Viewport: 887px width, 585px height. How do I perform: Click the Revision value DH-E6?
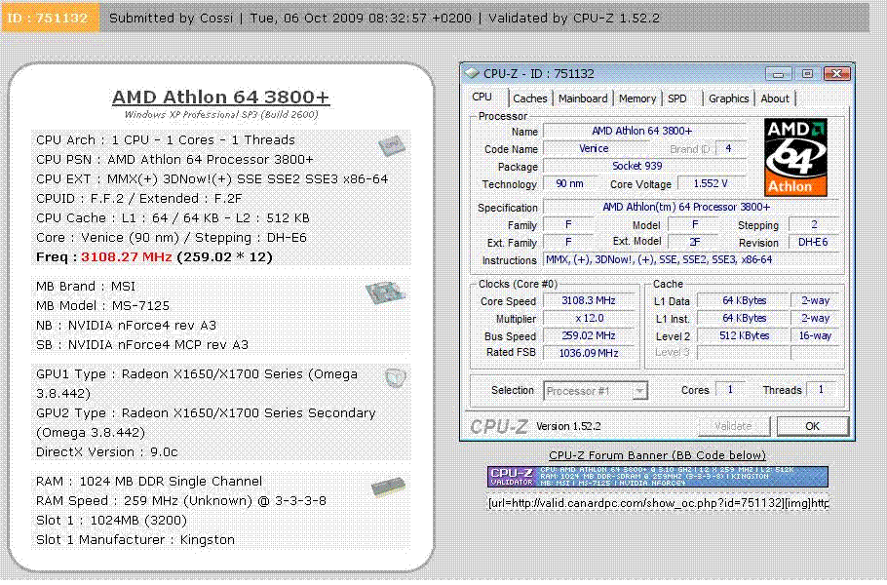click(813, 242)
